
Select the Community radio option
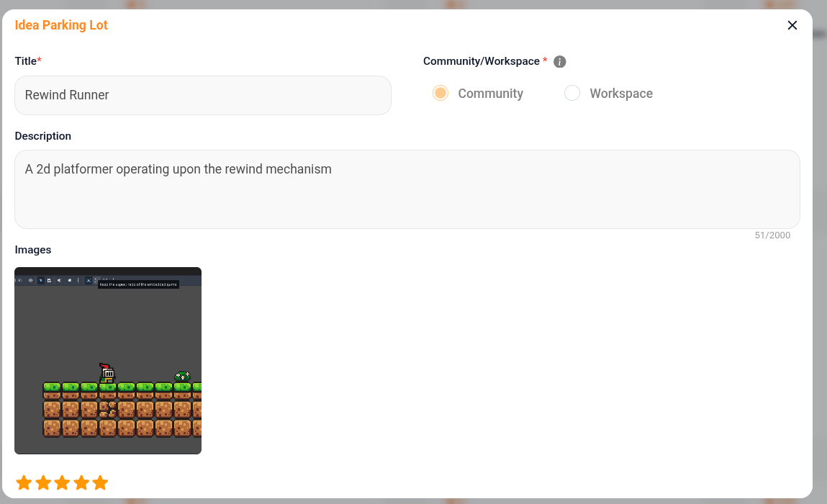pyautogui.click(x=440, y=94)
